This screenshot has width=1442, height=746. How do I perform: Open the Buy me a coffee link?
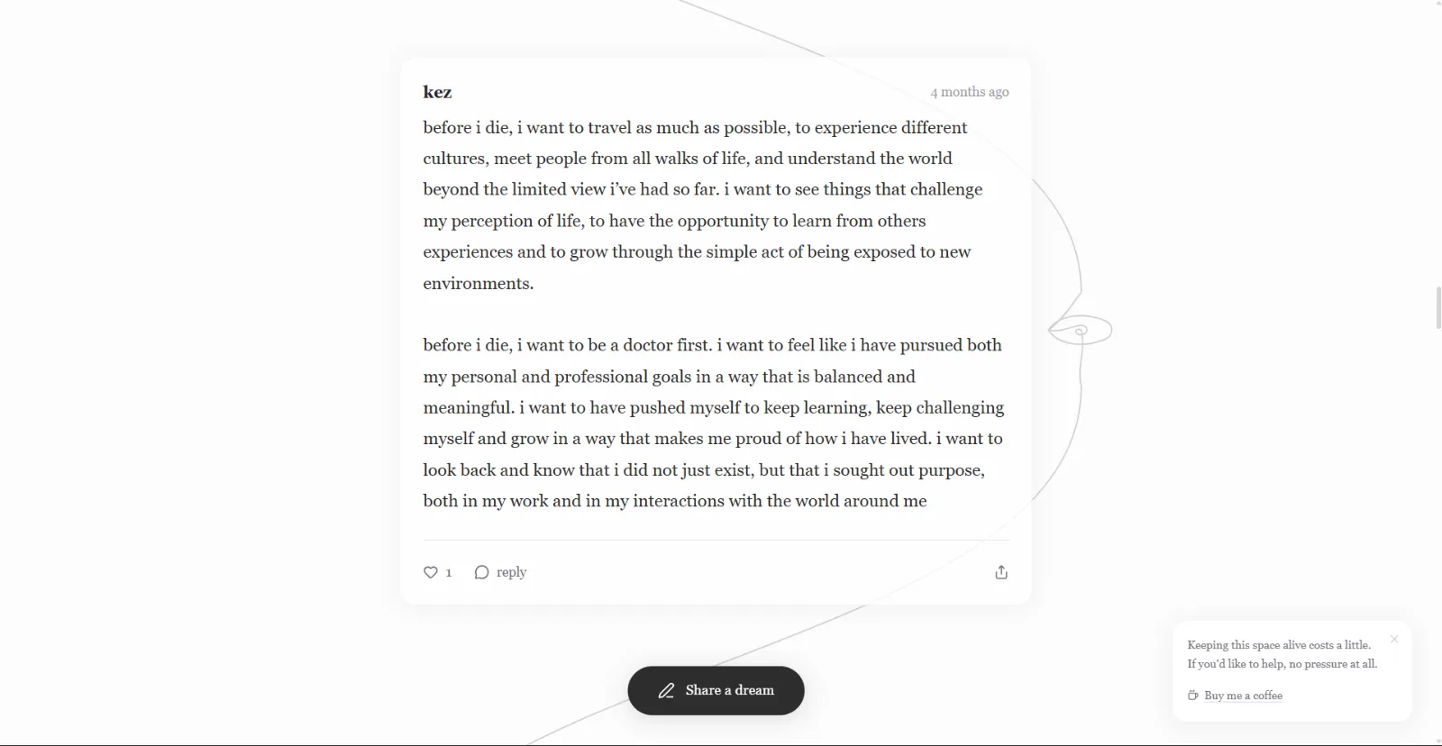click(1243, 696)
